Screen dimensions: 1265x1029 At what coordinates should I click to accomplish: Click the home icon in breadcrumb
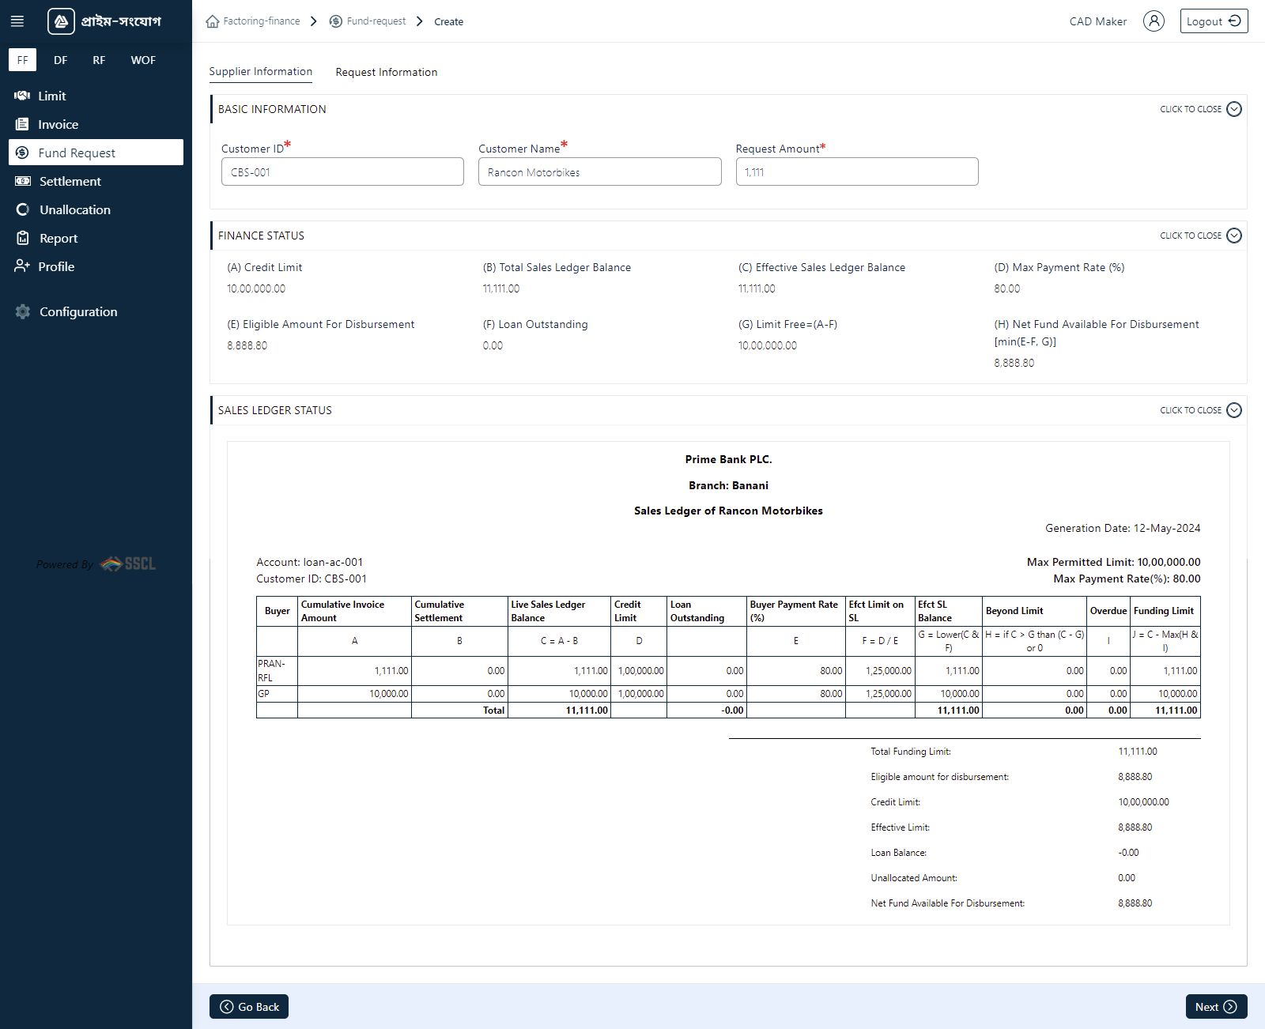[x=213, y=21]
